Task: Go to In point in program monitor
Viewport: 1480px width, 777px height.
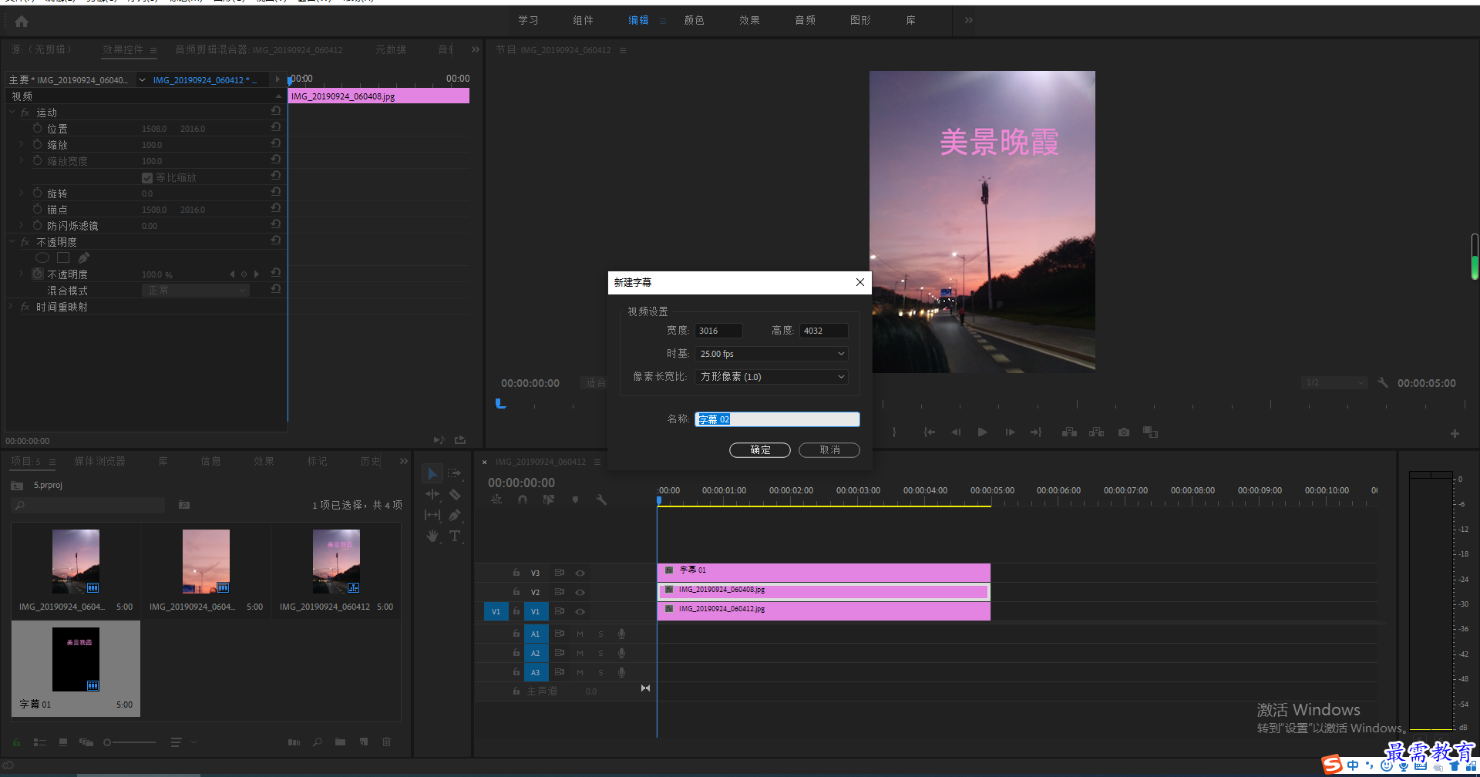Action: point(930,432)
